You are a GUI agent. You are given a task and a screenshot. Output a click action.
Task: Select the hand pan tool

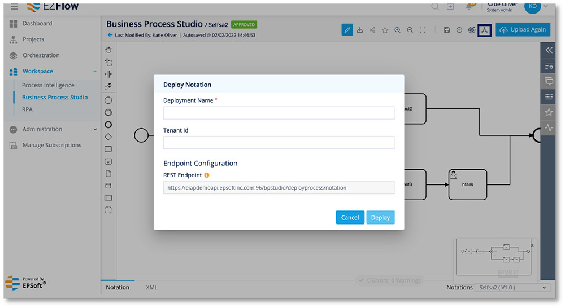pyautogui.click(x=108, y=50)
